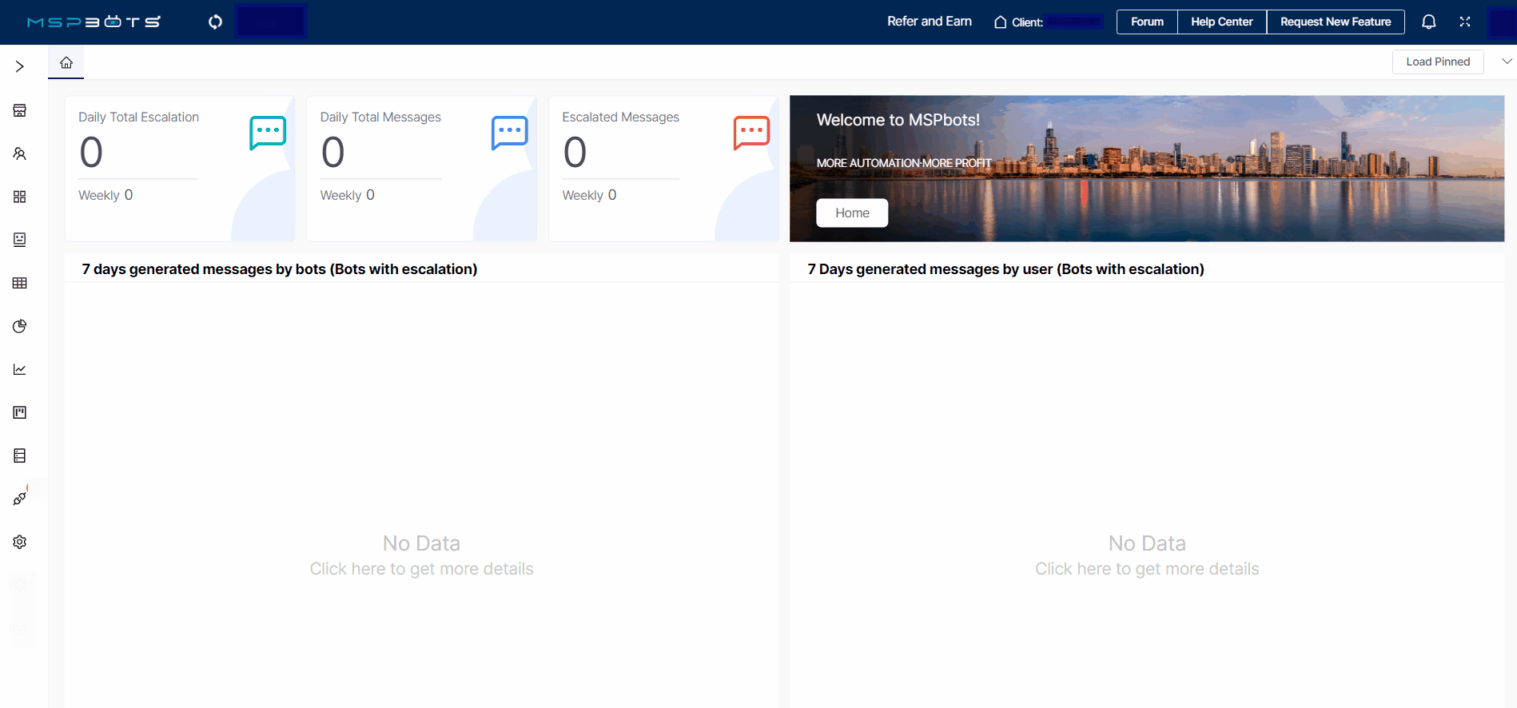Expand the left sidebar navigation
Screen dimensions: 1517x708
click(20, 66)
